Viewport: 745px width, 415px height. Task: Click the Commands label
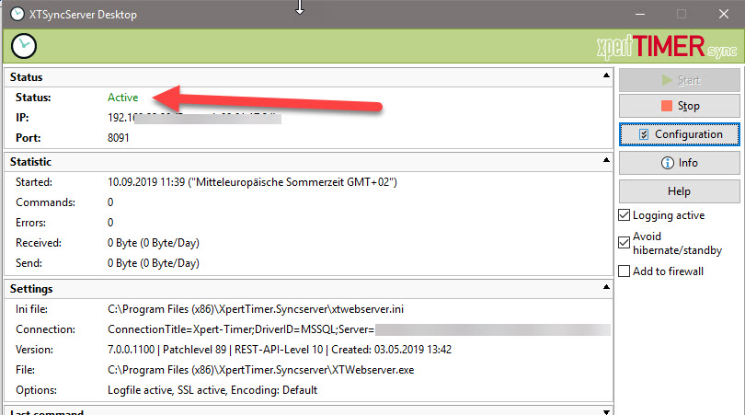pos(45,202)
